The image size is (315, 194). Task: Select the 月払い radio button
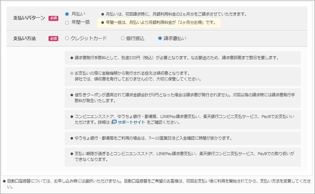67,14
